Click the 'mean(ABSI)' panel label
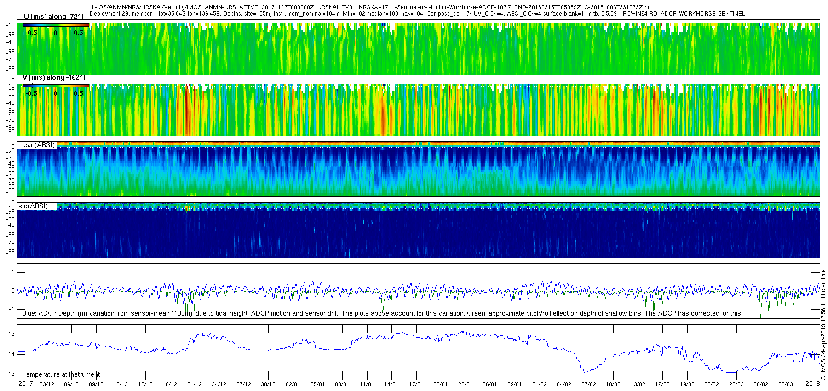 tap(36, 145)
